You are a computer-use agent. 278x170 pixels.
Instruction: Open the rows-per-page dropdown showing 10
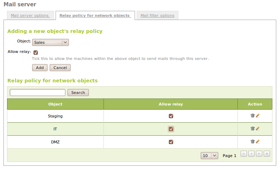(209, 155)
